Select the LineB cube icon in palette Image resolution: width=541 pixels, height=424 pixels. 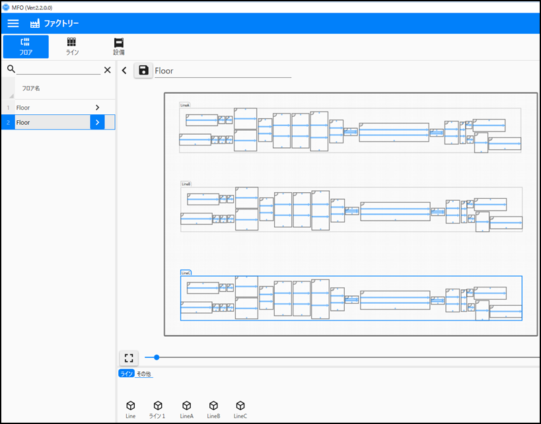(x=213, y=406)
